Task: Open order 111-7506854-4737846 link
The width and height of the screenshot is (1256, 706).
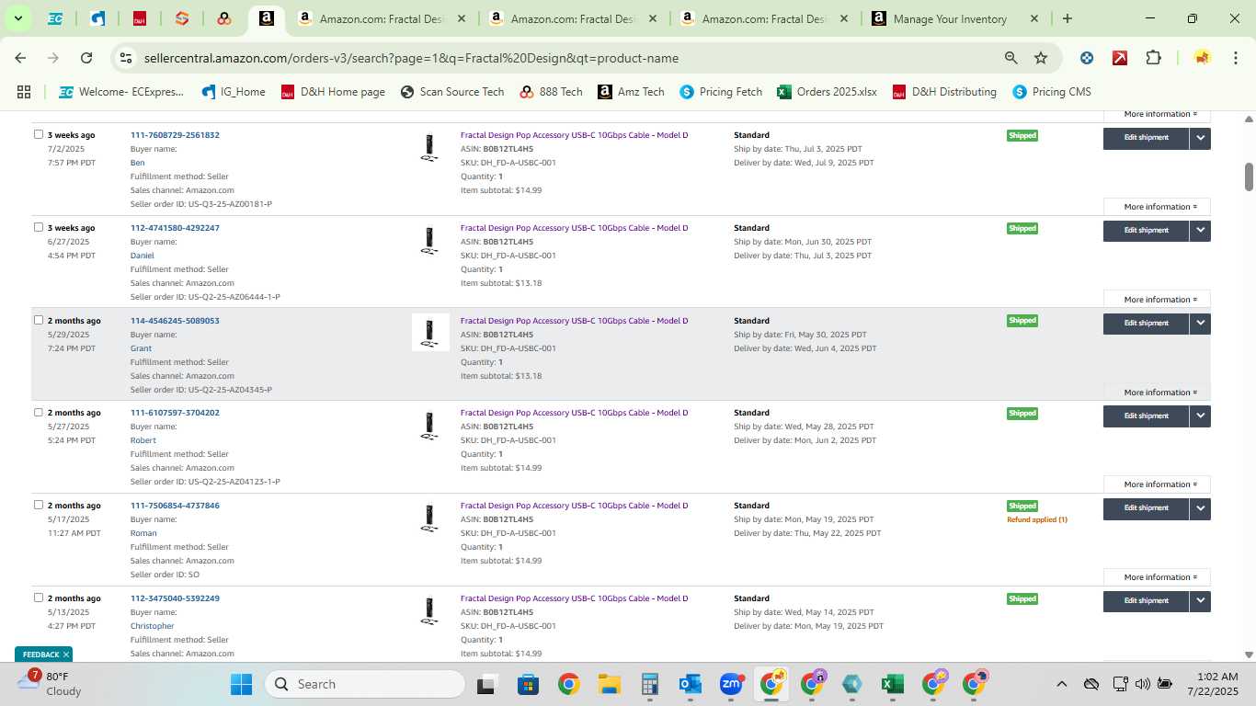Action: (x=175, y=506)
